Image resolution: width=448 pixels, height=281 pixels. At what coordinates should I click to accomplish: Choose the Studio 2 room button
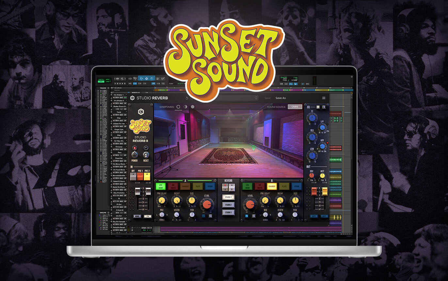click(228, 205)
